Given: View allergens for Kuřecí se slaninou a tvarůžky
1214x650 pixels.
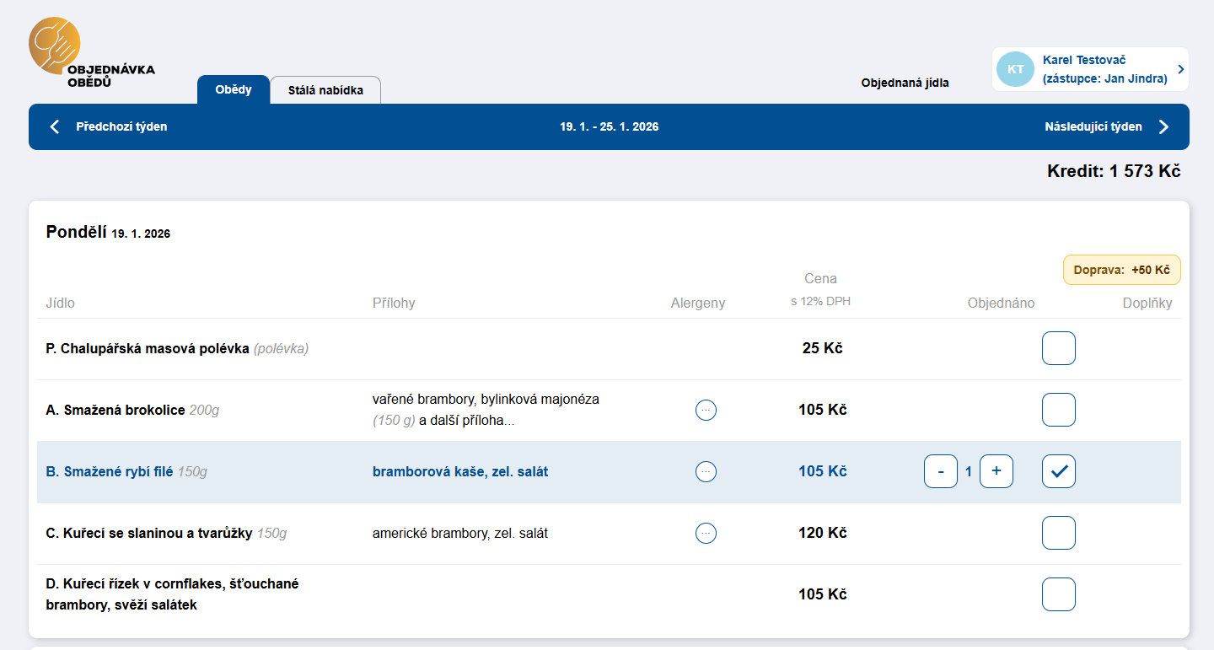Looking at the screenshot, I should pos(706,534).
